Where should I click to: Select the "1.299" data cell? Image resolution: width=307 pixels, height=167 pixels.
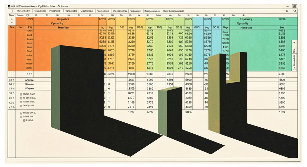(x=226, y=35)
